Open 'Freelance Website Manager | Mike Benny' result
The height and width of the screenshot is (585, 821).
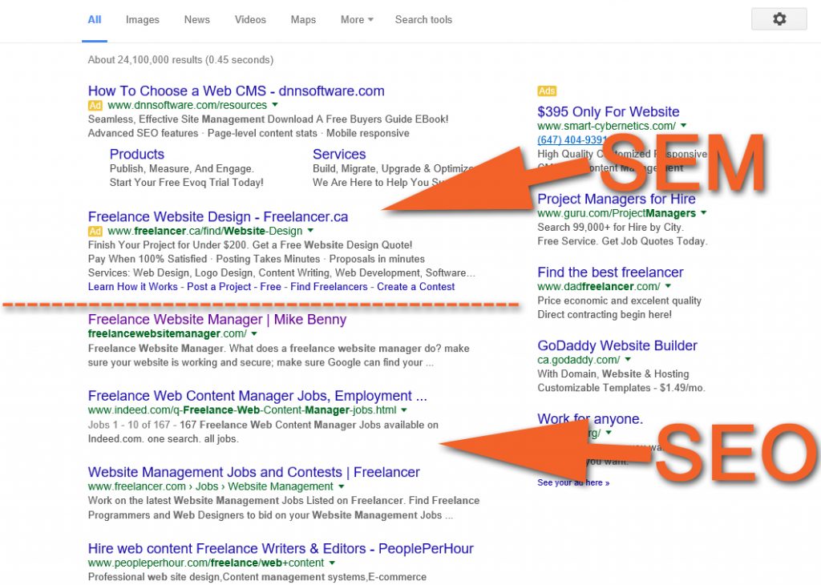[217, 320]
